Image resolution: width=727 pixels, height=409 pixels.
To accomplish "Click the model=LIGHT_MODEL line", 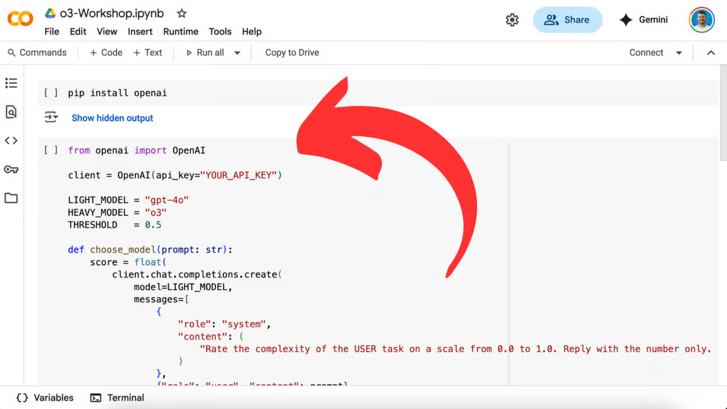I will click(183, 287).
